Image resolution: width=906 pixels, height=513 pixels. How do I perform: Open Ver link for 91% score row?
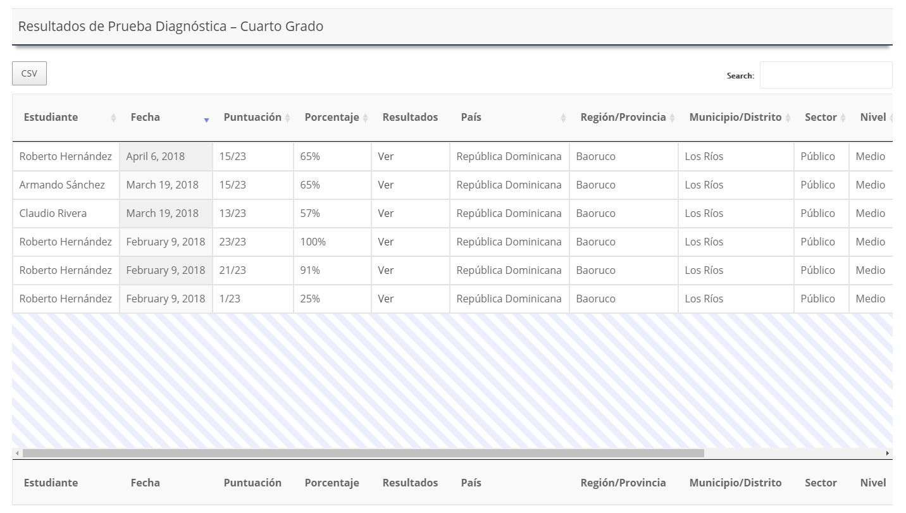(x=385, y=270)
